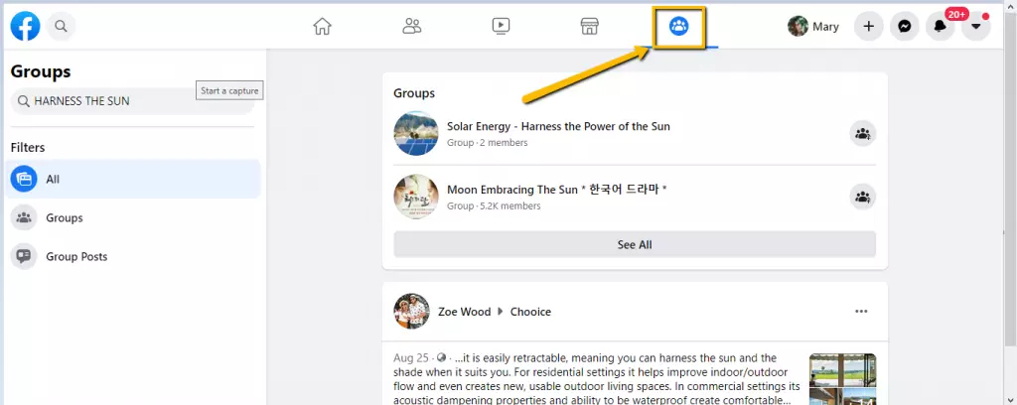Viewport: 1017px width, 405px height.
Task: Open the Messenger icon
Action: 905,27
